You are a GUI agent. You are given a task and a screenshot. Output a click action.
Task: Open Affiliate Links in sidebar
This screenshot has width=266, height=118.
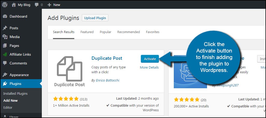click(21, 54)
